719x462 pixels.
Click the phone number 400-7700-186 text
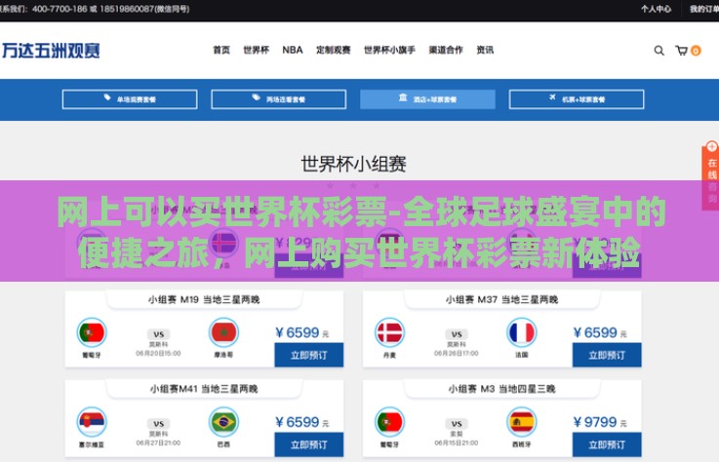pyautogui.click(x=60, y=9)
